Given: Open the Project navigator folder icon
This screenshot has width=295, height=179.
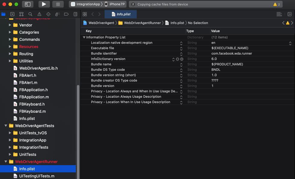Looking at the screenshot, I should pos(3,14).
